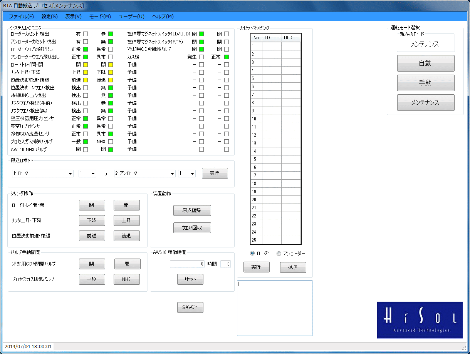
Task: Click green 正常 indicator for 真空圧力センサ
Action: coord(86,126)
